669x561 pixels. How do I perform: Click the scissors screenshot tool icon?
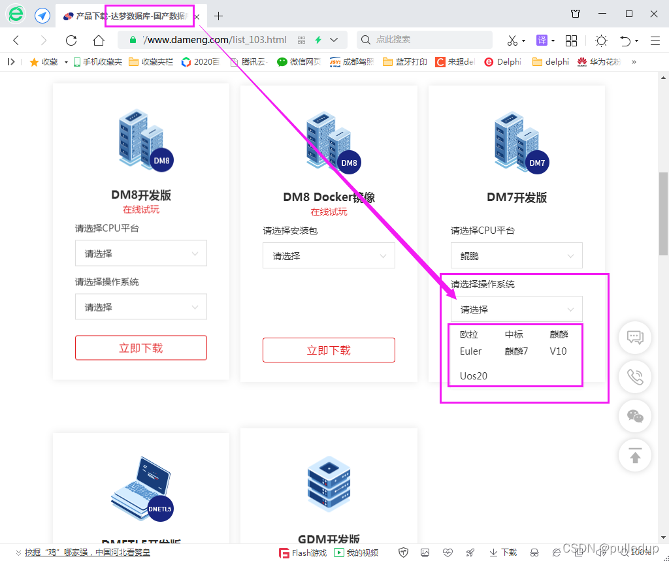tap(512, 40)
